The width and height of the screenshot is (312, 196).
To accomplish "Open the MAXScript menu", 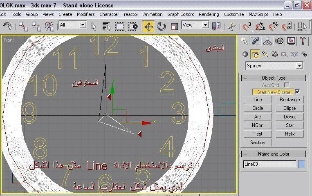I will coord(258,14).
